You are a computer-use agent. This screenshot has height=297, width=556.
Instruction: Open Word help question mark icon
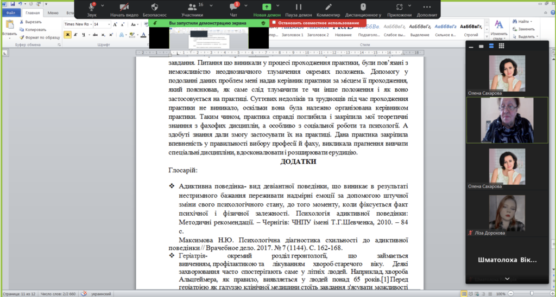point(552,13)
